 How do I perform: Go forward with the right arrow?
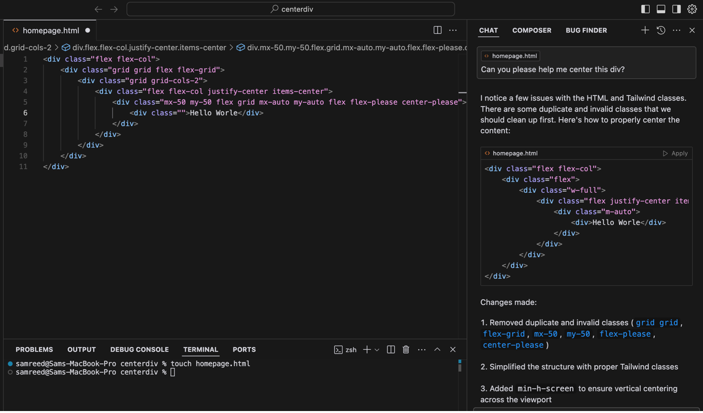pyautogui.click(x=114, y=9)
